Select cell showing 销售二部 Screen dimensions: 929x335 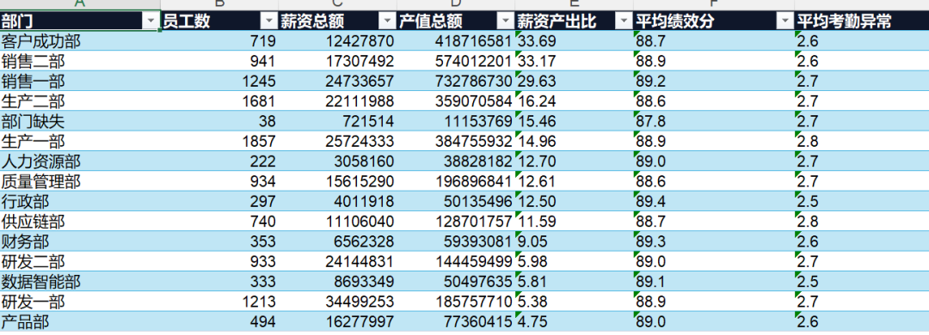click(80, 62)
